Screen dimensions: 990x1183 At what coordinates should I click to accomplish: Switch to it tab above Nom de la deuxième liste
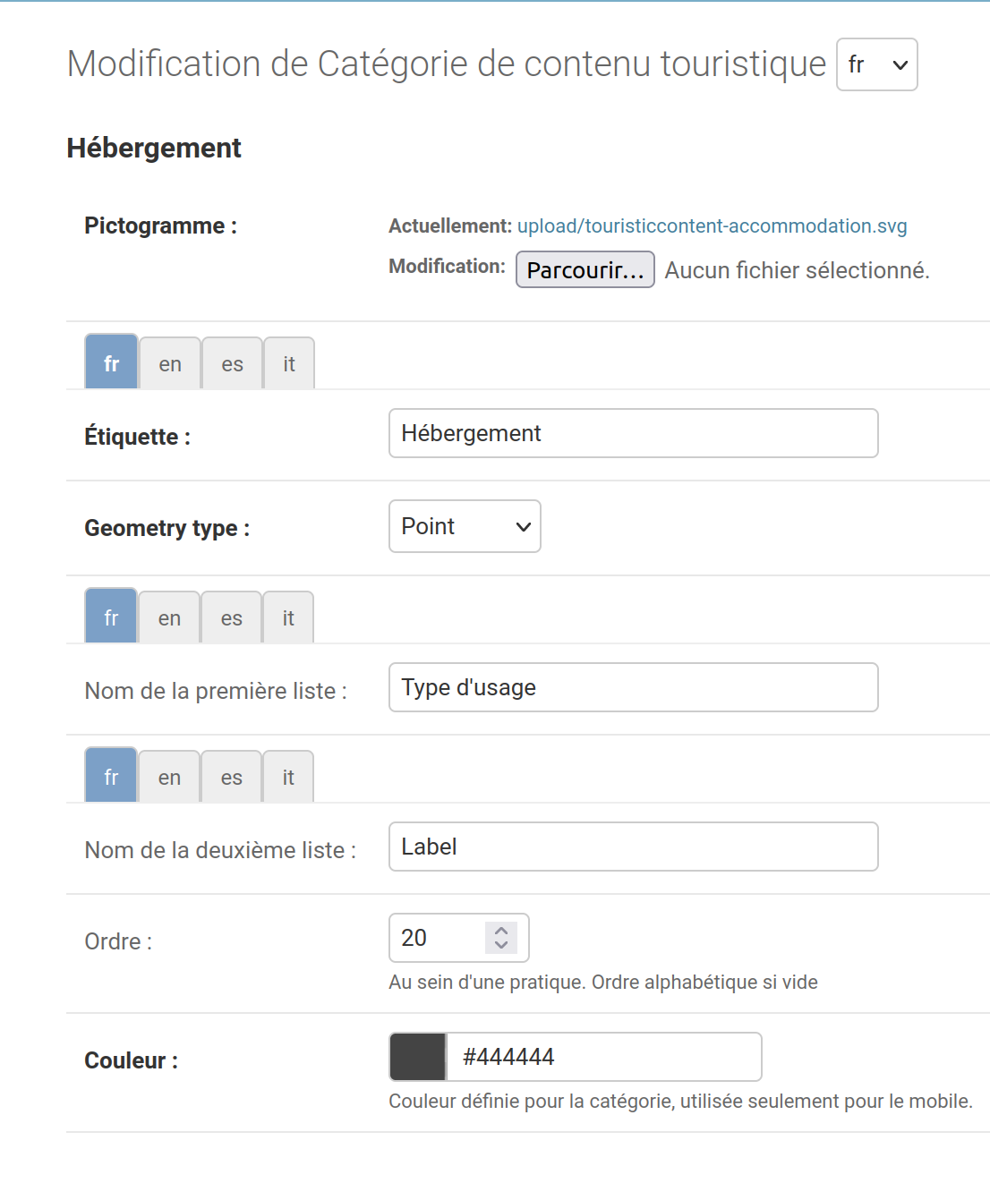[x=288, y=777]
